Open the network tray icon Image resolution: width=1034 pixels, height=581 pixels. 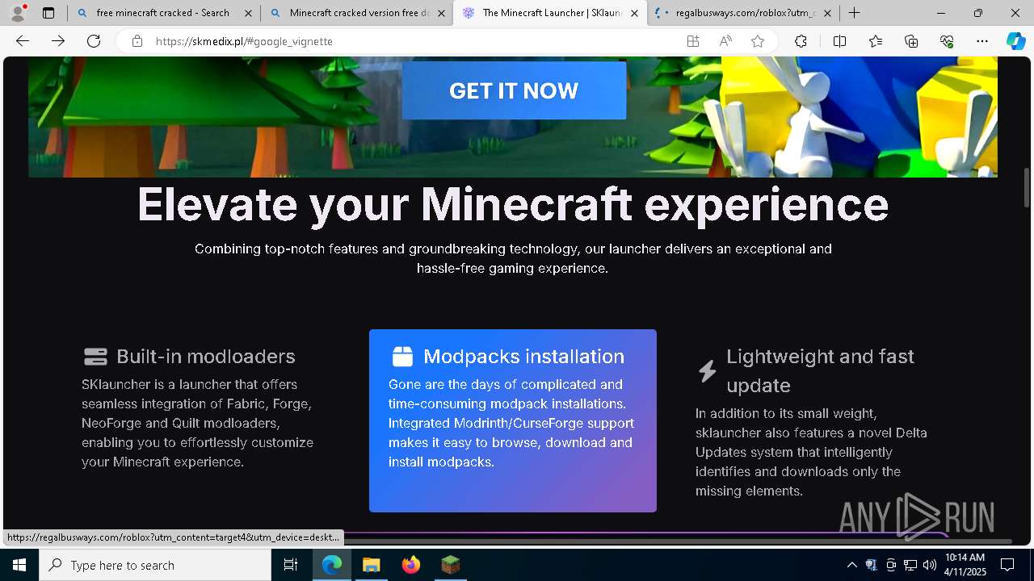click(910, 565)
